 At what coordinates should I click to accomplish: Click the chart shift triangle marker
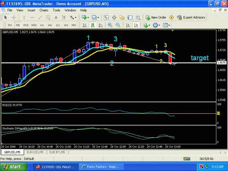pyautogui.click(x=173, y=31)
